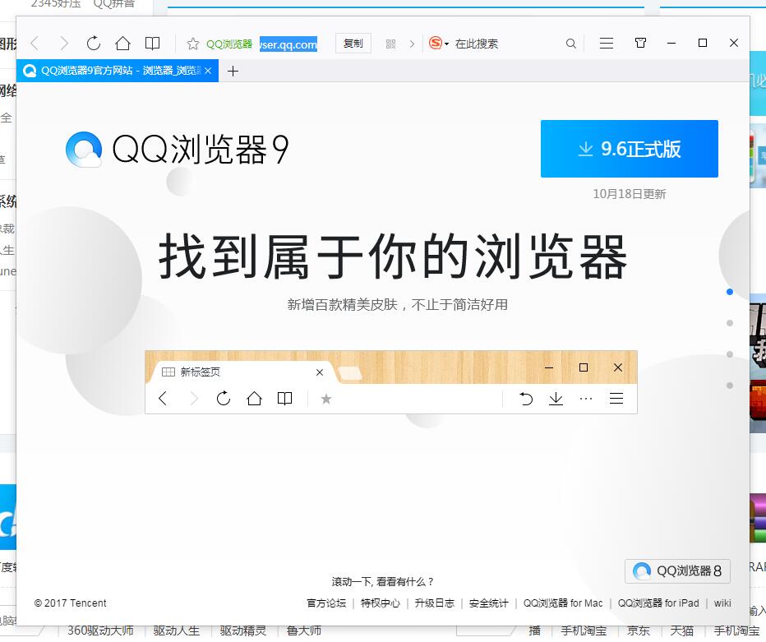Viewport: 766px width, 642px height.
Task: Click the undo arrow icon in the preview
Action: [x=526, y=399]
